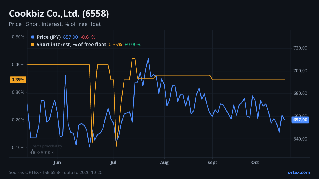Click the 0.30% left axis label

pos(18,92)
